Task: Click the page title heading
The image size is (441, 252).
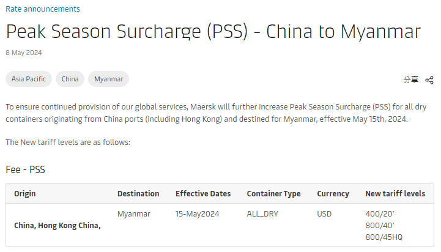Action: click(213, 31)
